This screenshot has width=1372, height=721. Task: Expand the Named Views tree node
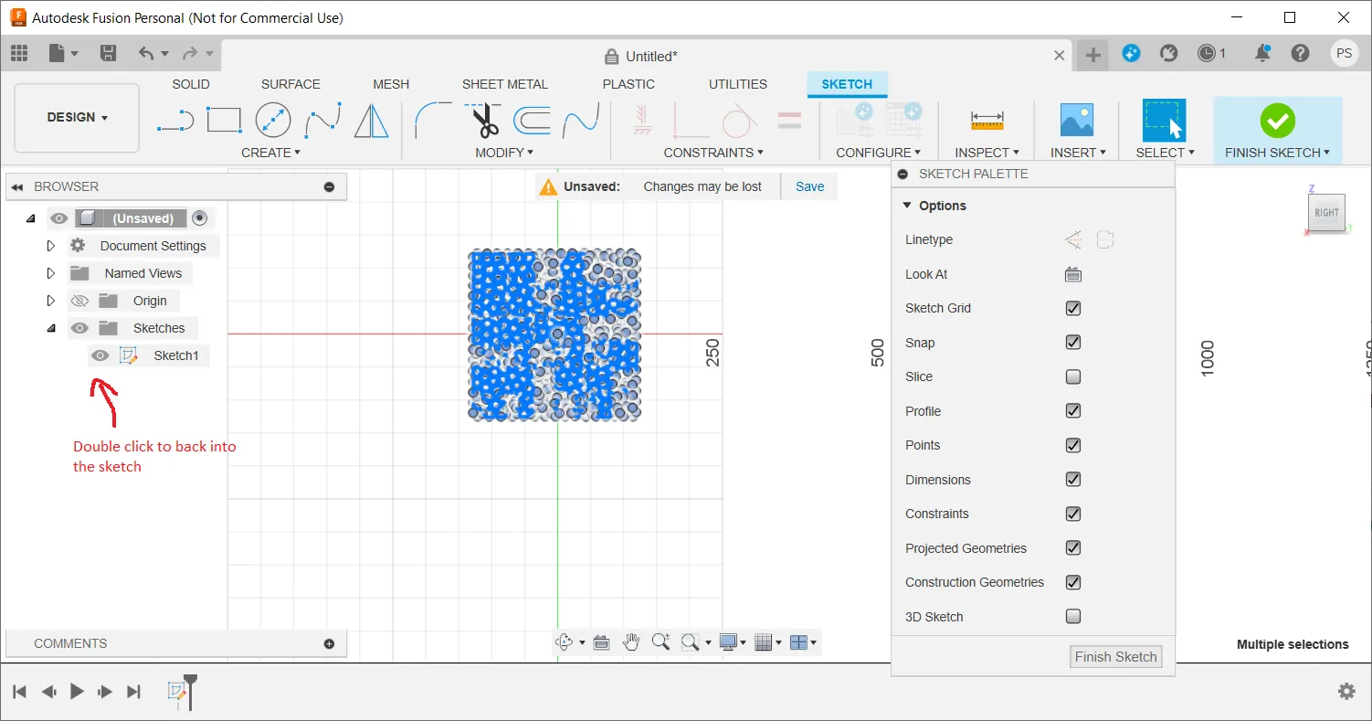pyautogui.click(x=51, y=273)
